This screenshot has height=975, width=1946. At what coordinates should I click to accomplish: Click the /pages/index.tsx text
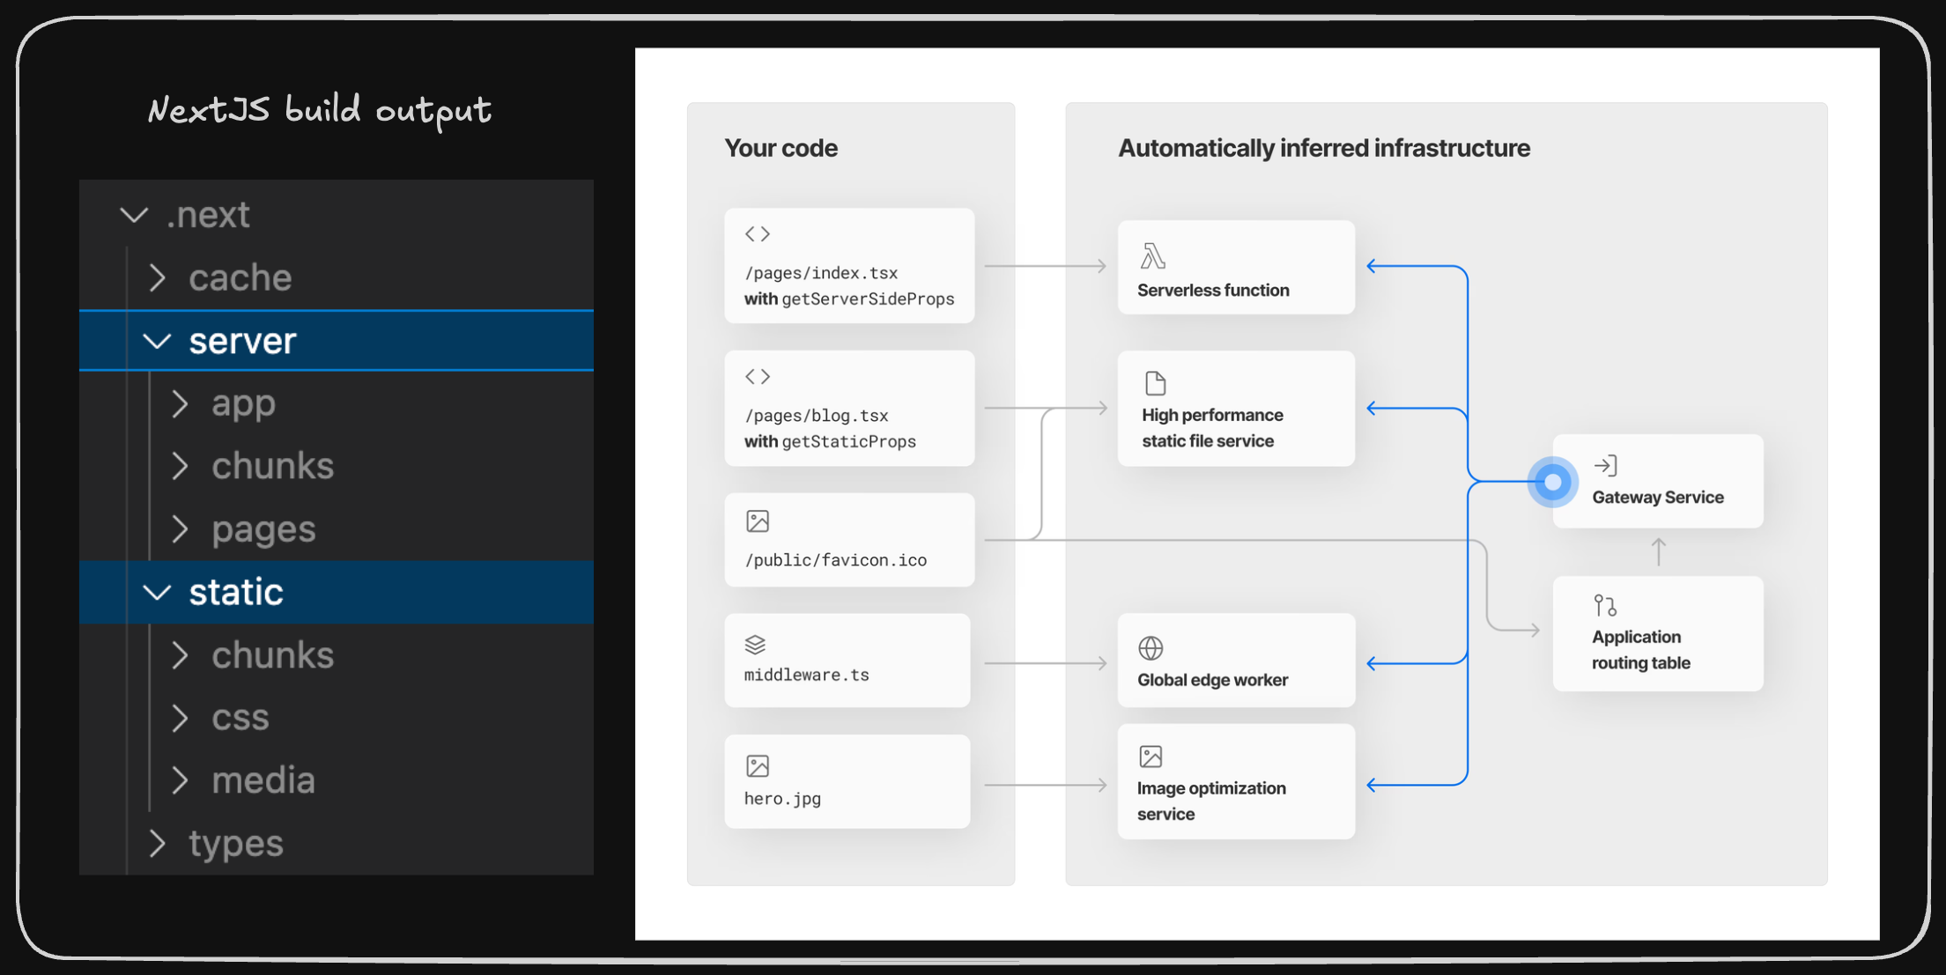tap(821, 273)
